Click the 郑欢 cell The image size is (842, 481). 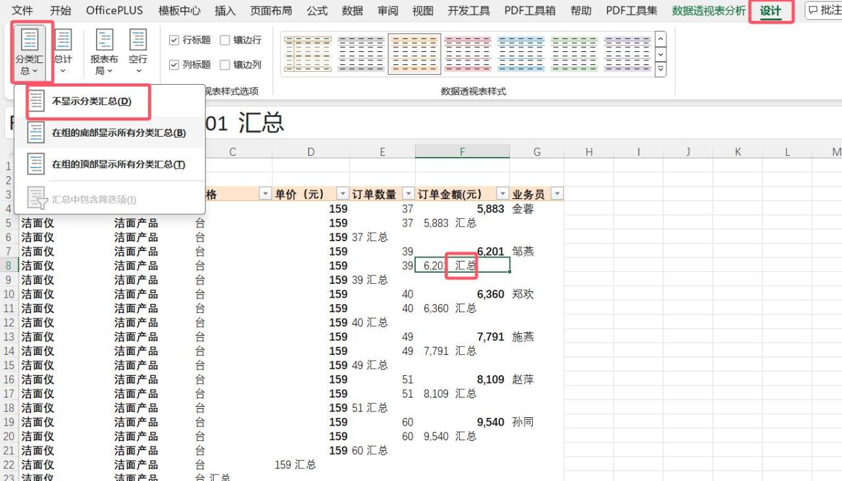537,294
